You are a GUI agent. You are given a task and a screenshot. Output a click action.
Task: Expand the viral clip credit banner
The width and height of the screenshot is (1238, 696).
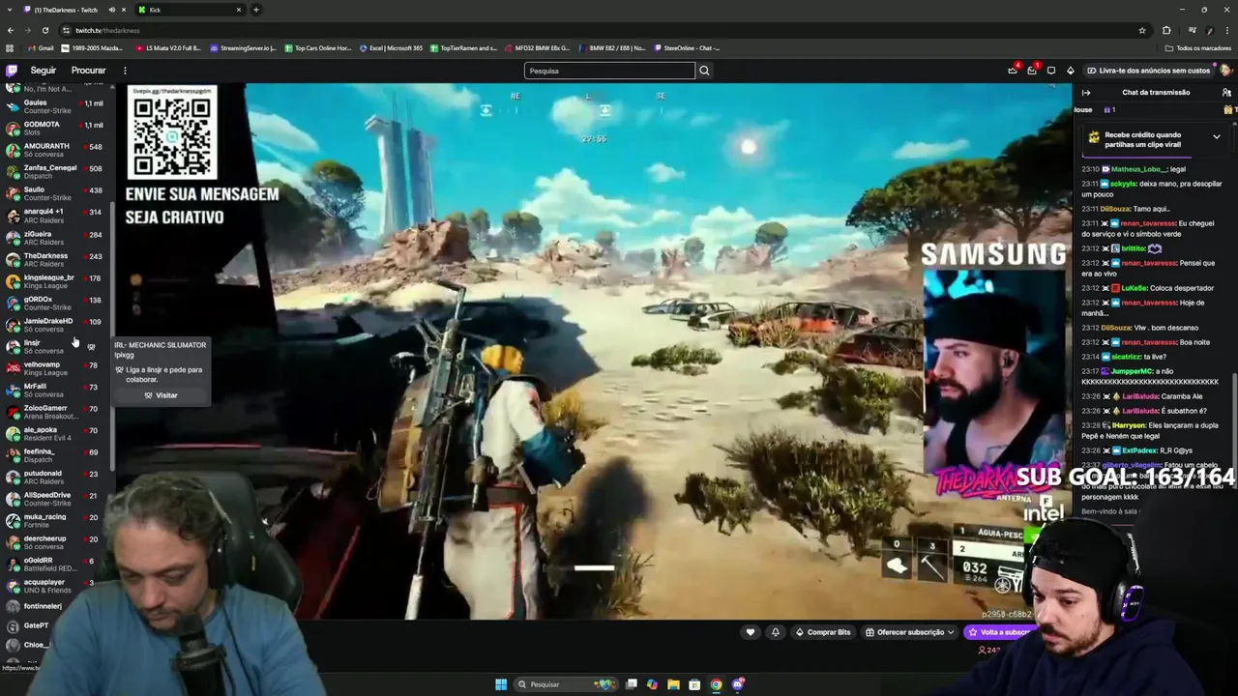1216,137
